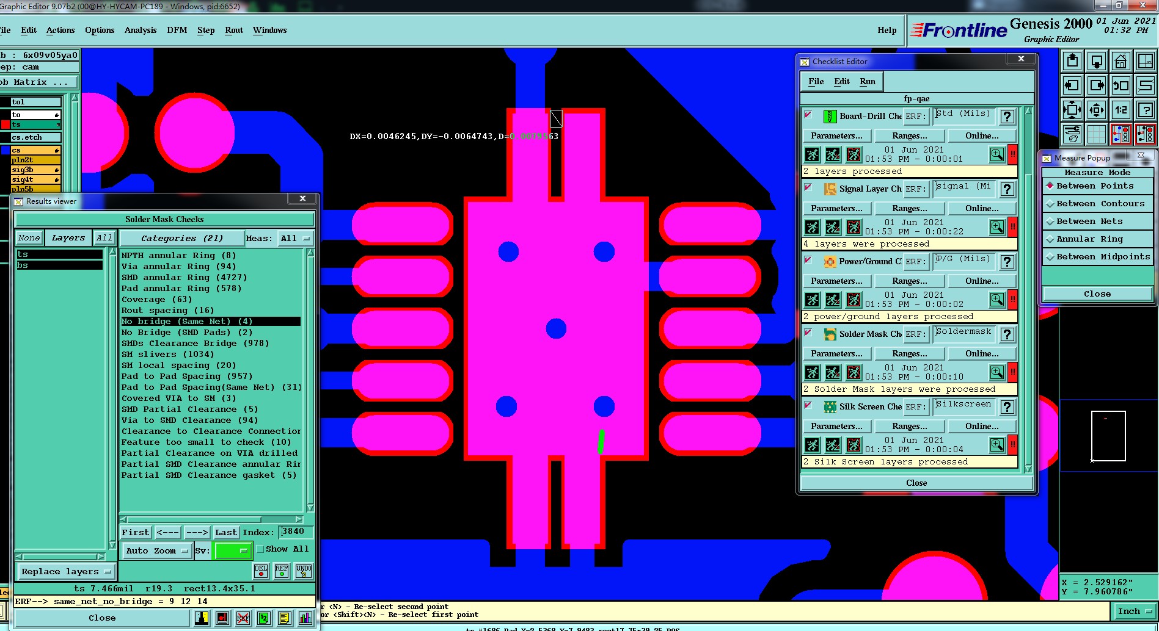Open the Inch units dropdown
This screenshot has width=1159, height=631.
click(x=1134, y=611)
